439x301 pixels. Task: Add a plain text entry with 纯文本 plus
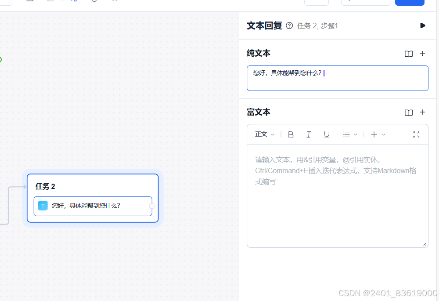(x=422, y=54)
